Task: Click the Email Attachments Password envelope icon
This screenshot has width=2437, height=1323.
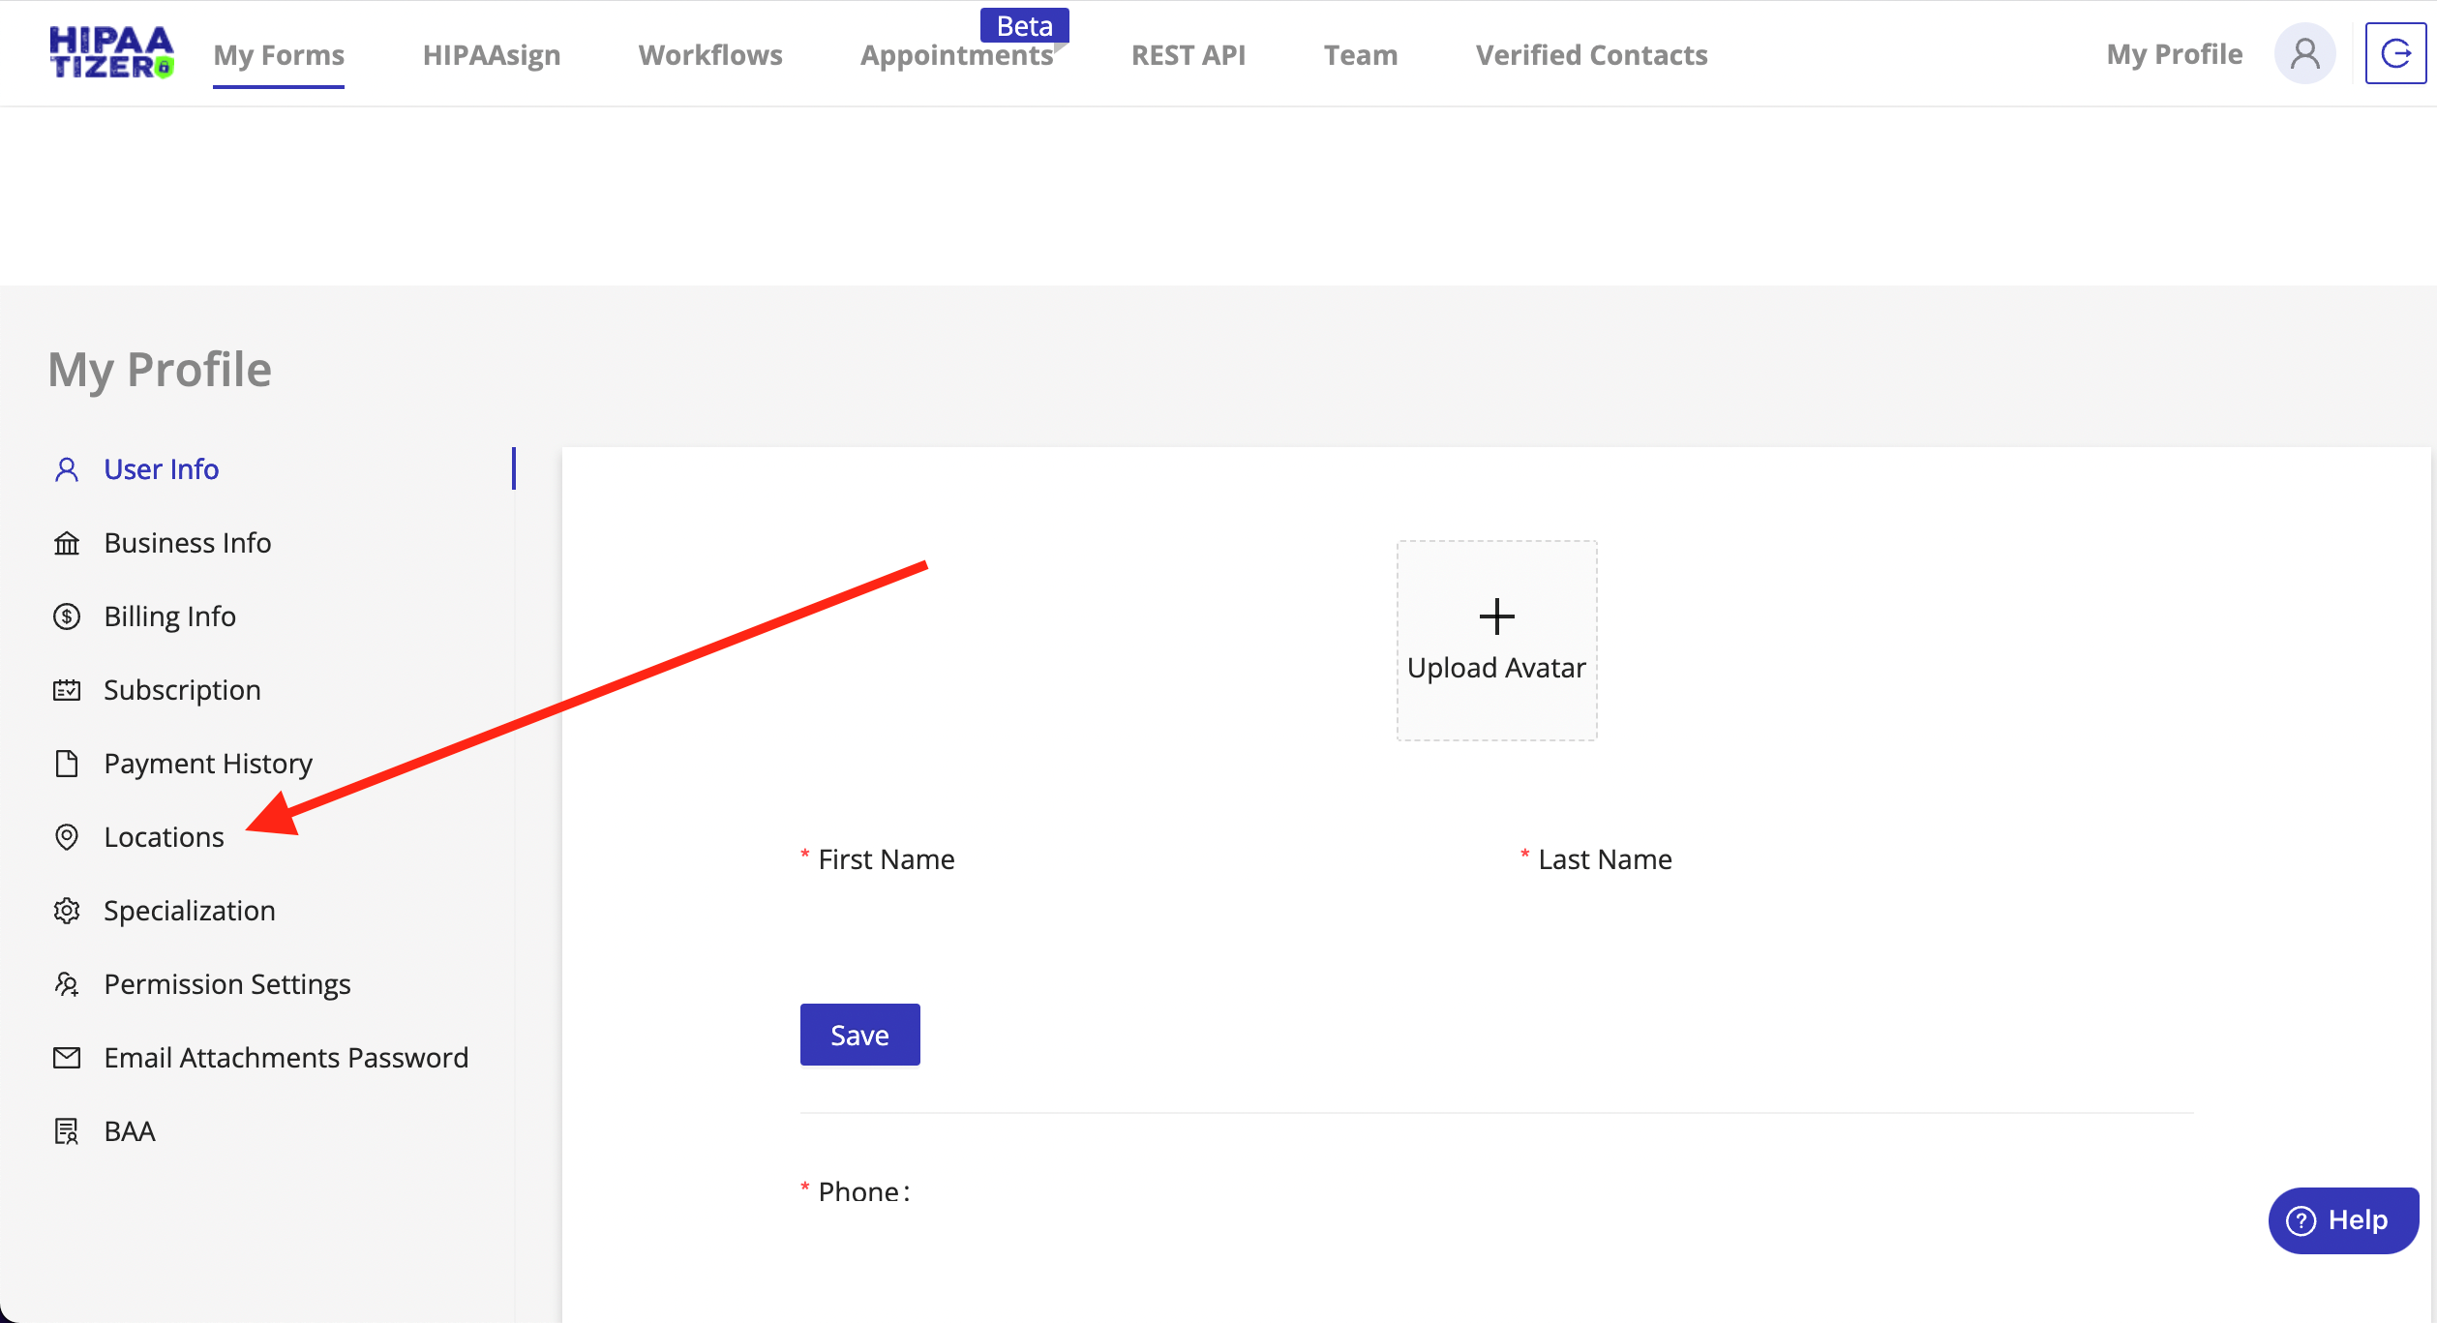Action: click(x=67, y=1058)
